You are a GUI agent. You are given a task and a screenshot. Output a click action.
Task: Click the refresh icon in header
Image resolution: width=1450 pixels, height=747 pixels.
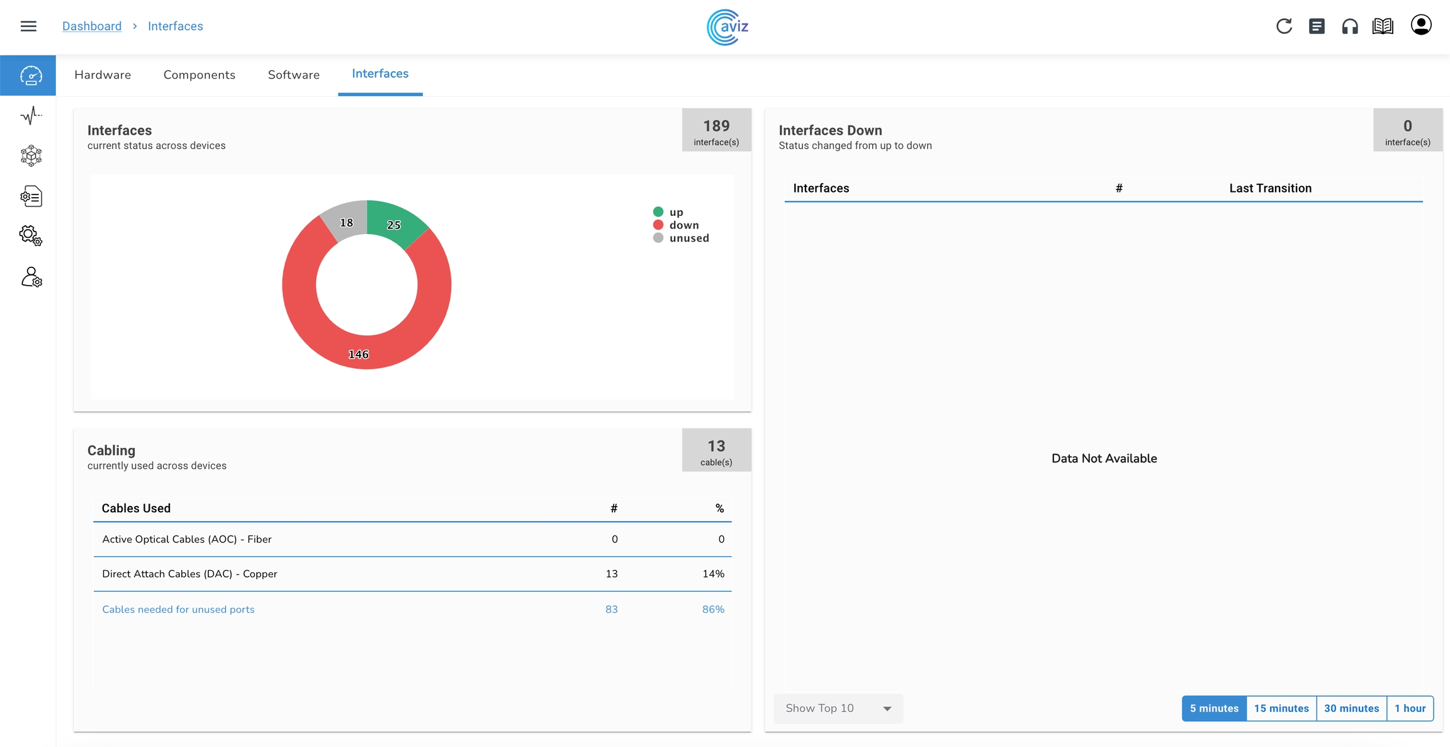1284,26
